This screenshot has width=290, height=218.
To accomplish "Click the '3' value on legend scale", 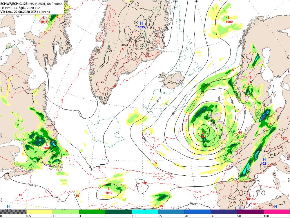I will point(80,216).
